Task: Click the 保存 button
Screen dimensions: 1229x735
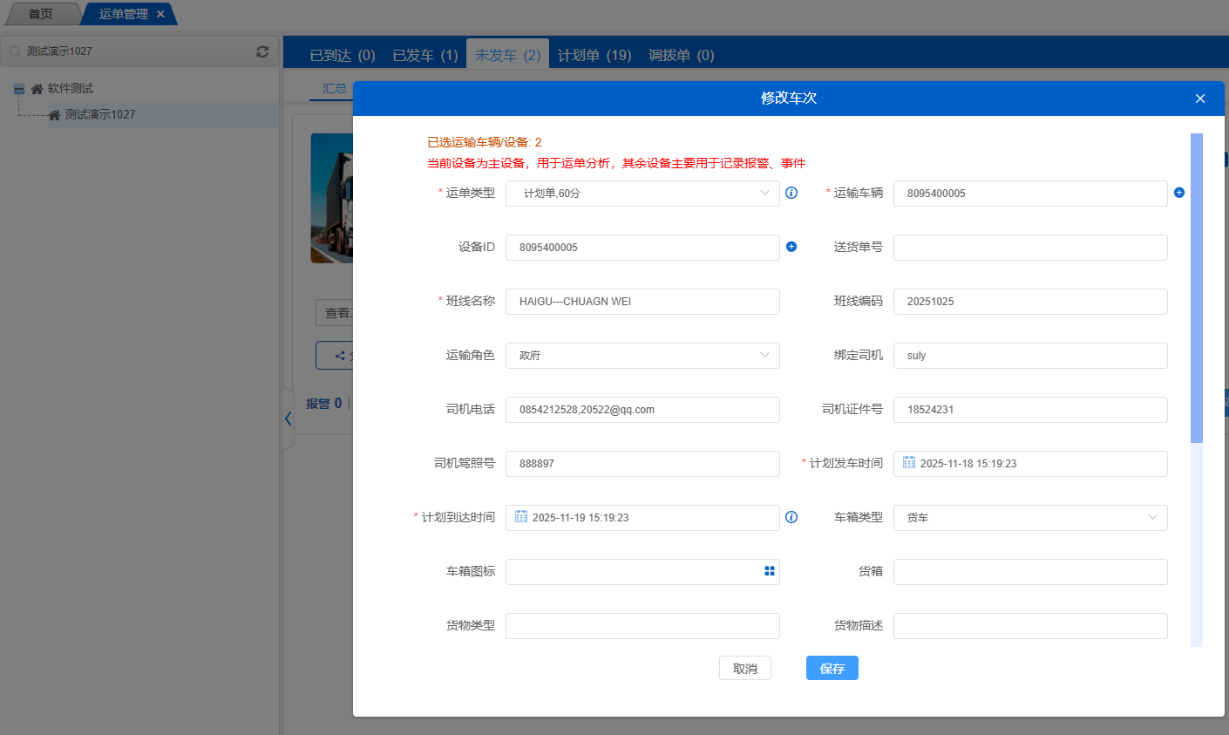Action: click(832, 669)
